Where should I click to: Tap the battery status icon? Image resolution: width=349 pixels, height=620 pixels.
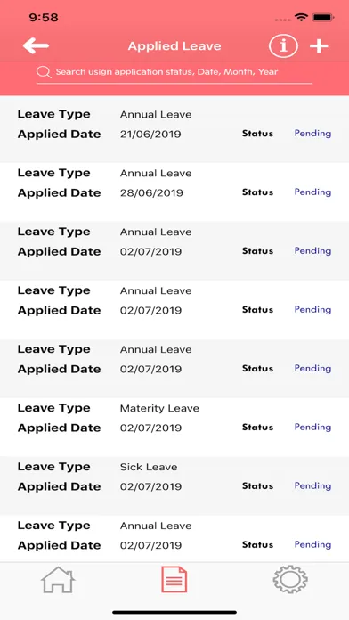coord(324,18)
